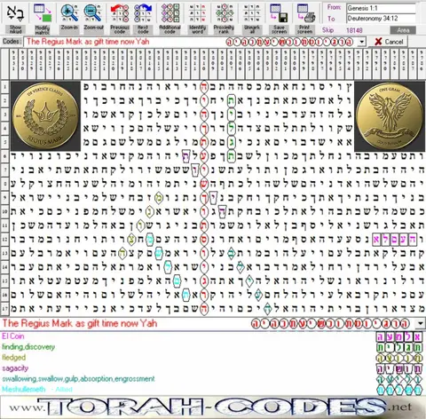Click row header number 12
The width and height of the screenshot is (426, 419).
tap(5, 239)
